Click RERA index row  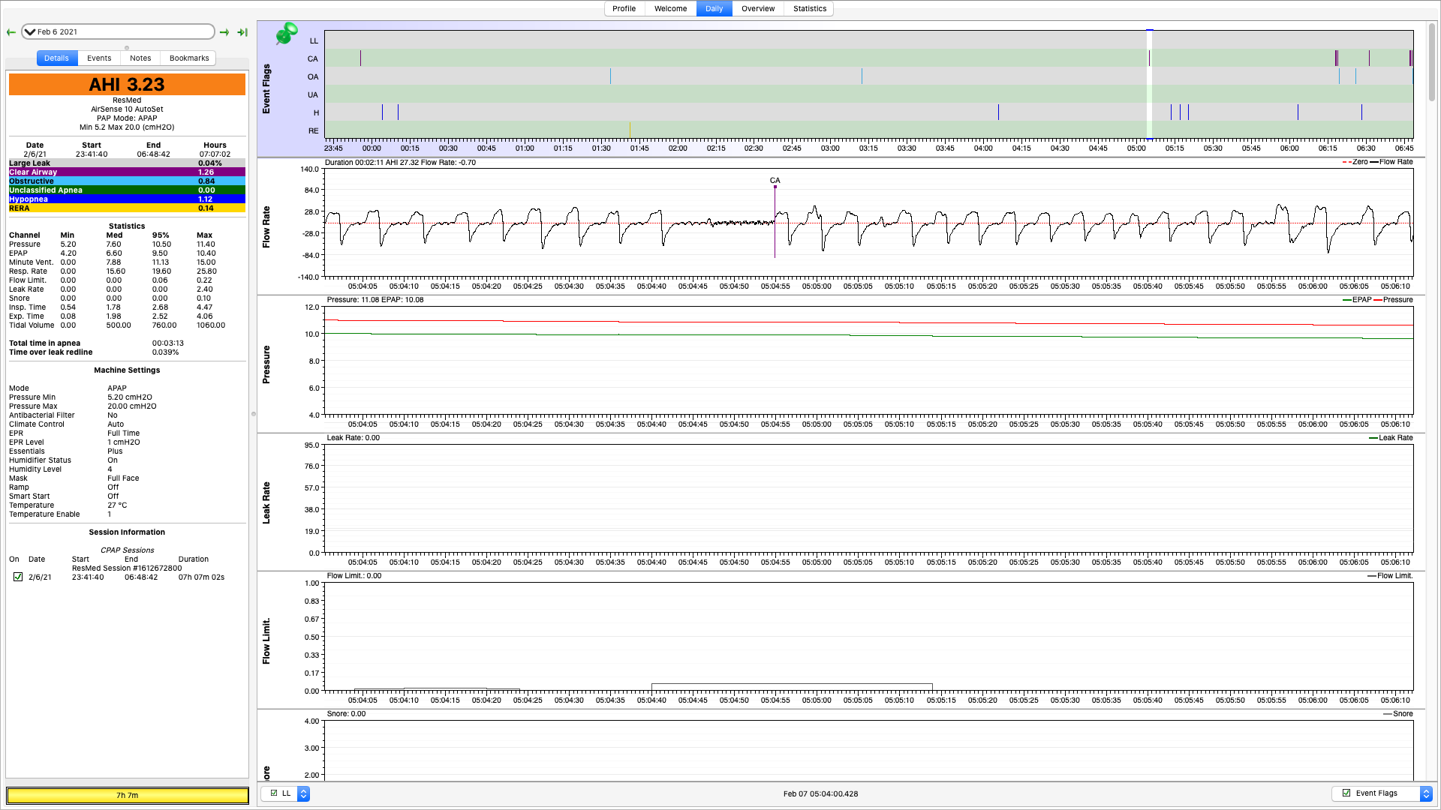coord(127,208)
